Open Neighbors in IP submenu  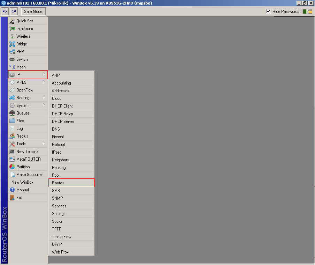click(x=71, y=160)
